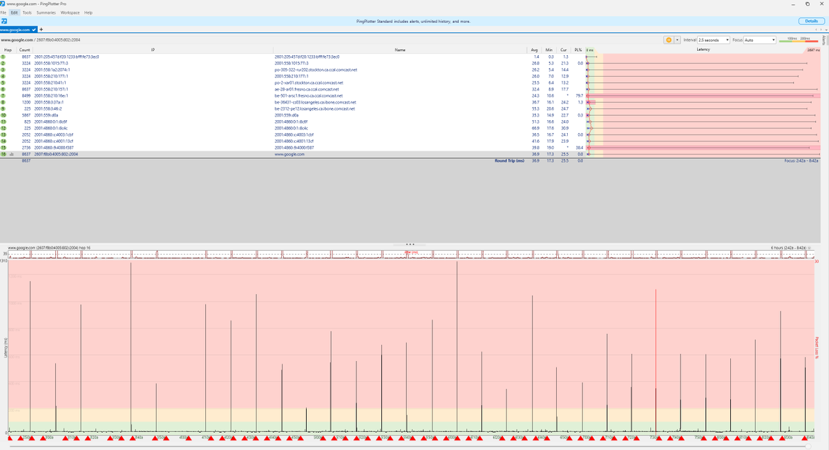
Task: Sort by the Count column header
Action: point(24,50)
